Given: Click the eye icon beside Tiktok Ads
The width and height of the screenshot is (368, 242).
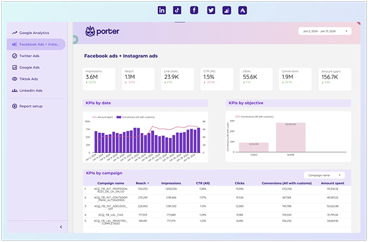Looking at the screenshot, I should point(15,79).
